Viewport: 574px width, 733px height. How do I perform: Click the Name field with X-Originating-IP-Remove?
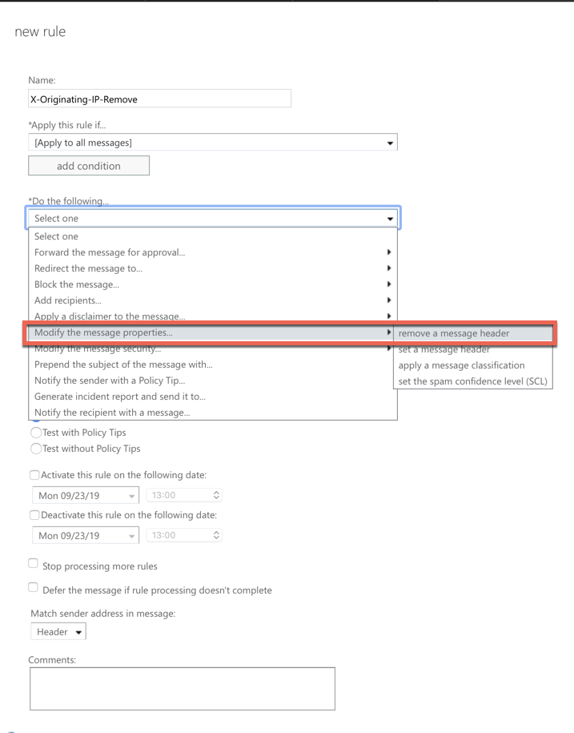(160, 99)
